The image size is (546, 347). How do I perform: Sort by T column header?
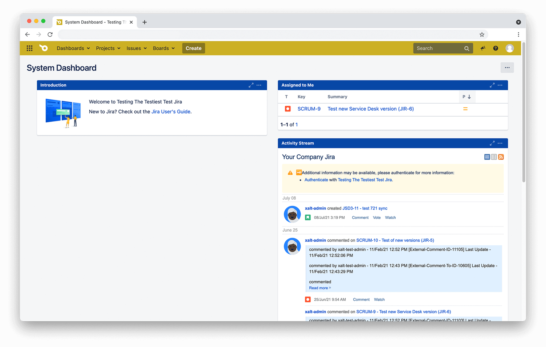point(286,97)
